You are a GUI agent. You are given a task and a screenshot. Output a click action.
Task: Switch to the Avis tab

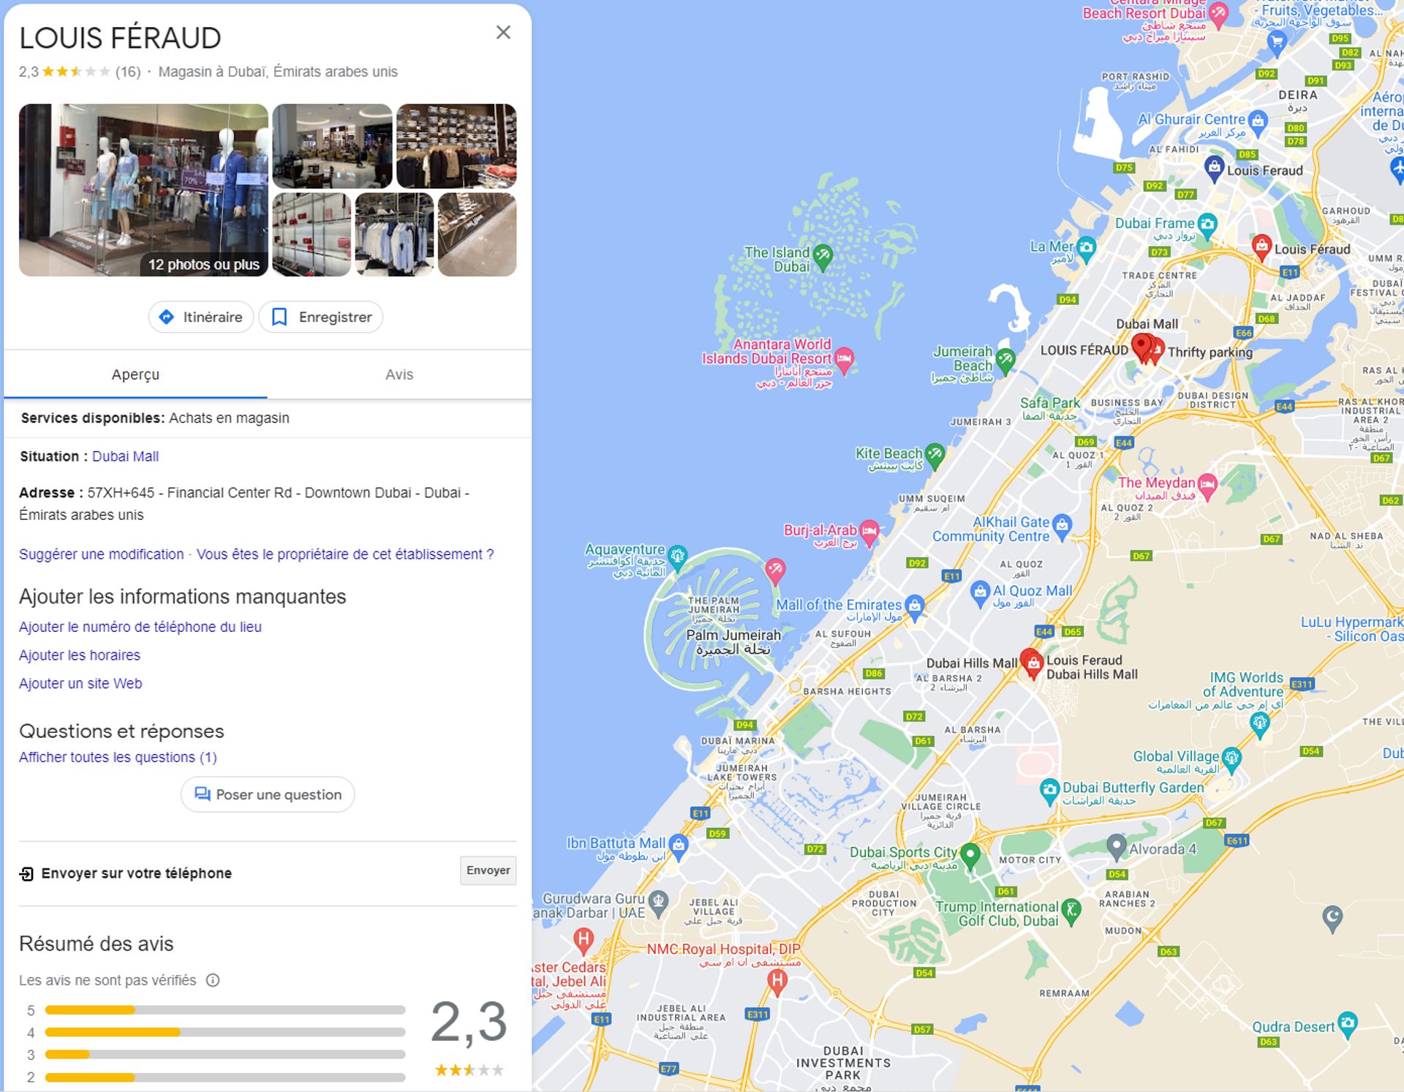[x=399, y=374]
